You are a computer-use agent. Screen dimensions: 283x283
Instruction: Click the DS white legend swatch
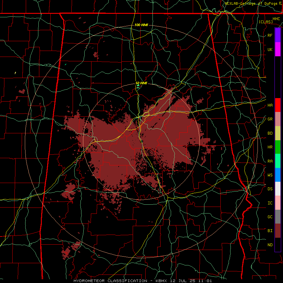coord(278,189)
